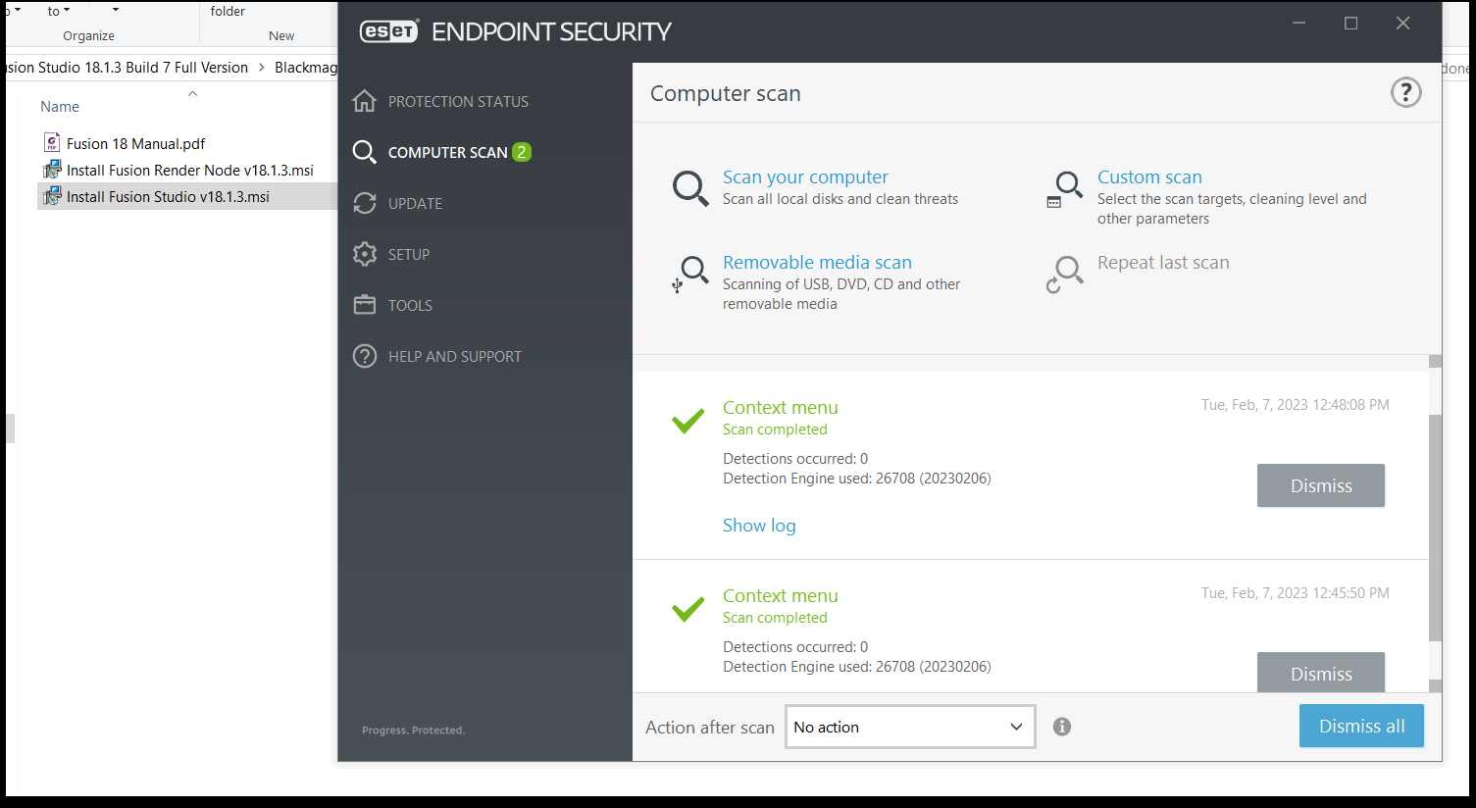Click the Removable media scan USB icon
The width and height of the screenshot is (1476, 808).
coord(690,274)
